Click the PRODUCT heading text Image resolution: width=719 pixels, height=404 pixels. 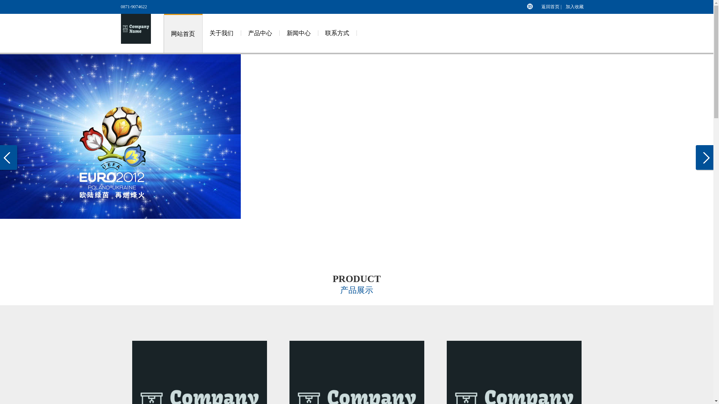pyautogui.click(x=357, y=279)
